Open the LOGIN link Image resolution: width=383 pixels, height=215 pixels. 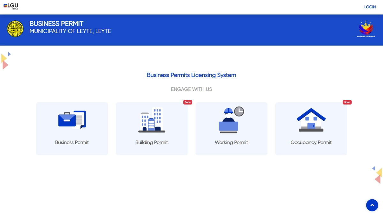(x=370, y=7)
